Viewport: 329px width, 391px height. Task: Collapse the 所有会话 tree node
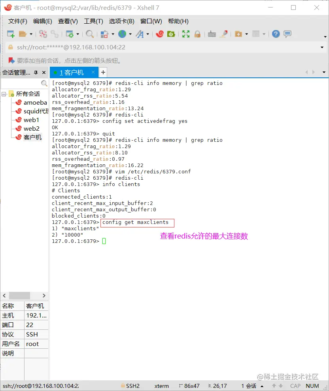[4, 94]
